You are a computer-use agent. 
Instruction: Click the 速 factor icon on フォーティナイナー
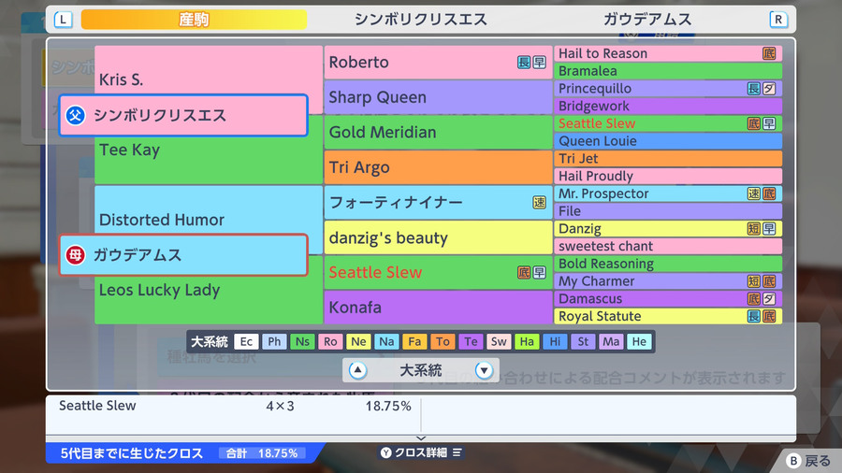(539, 202)
